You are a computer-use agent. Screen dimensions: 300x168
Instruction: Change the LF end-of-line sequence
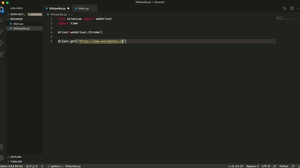(275, 166)
